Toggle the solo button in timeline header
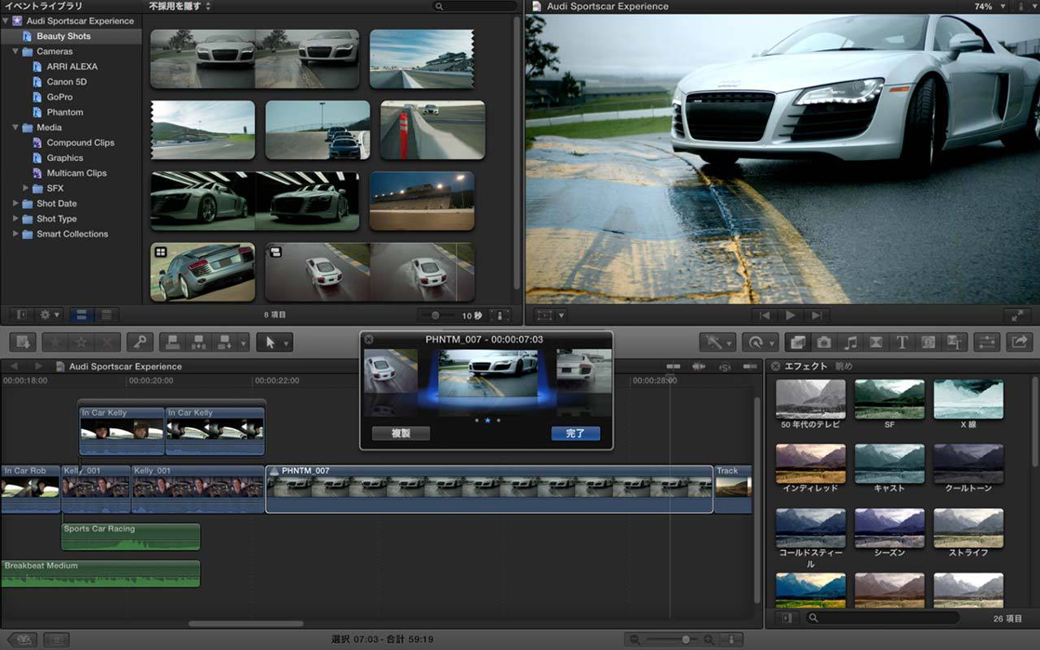The width and height of the screenshot is (1040, 650). click(x=724, y=367)
